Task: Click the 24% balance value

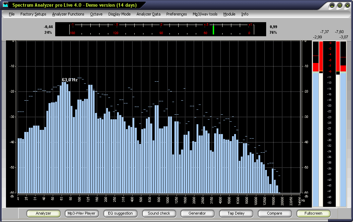Action: [48, 32]
